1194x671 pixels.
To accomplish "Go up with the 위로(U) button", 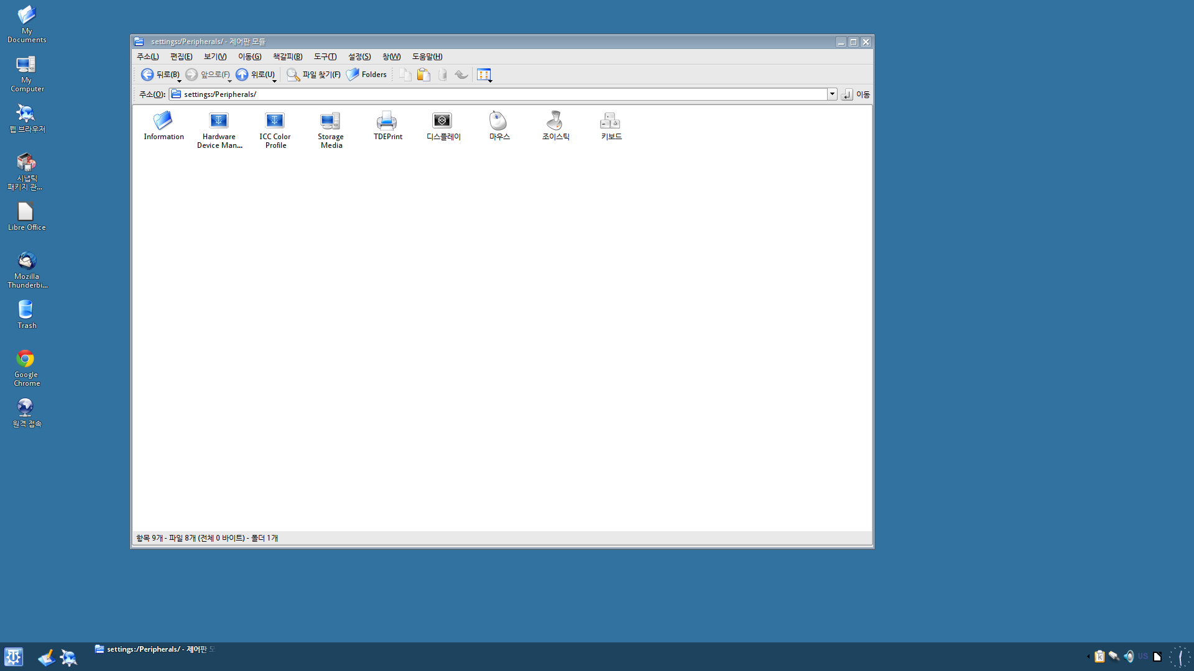I will (254, 75).
